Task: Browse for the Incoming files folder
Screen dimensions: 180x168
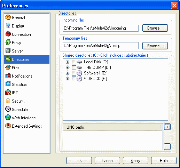Action: (x=155, y=28)
